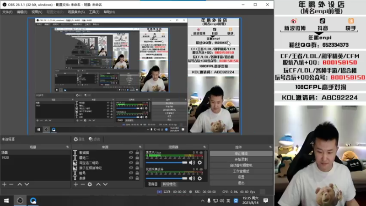Click the 视频采集设备 volume slider
The image size is (366, 206).
(167, 179)
